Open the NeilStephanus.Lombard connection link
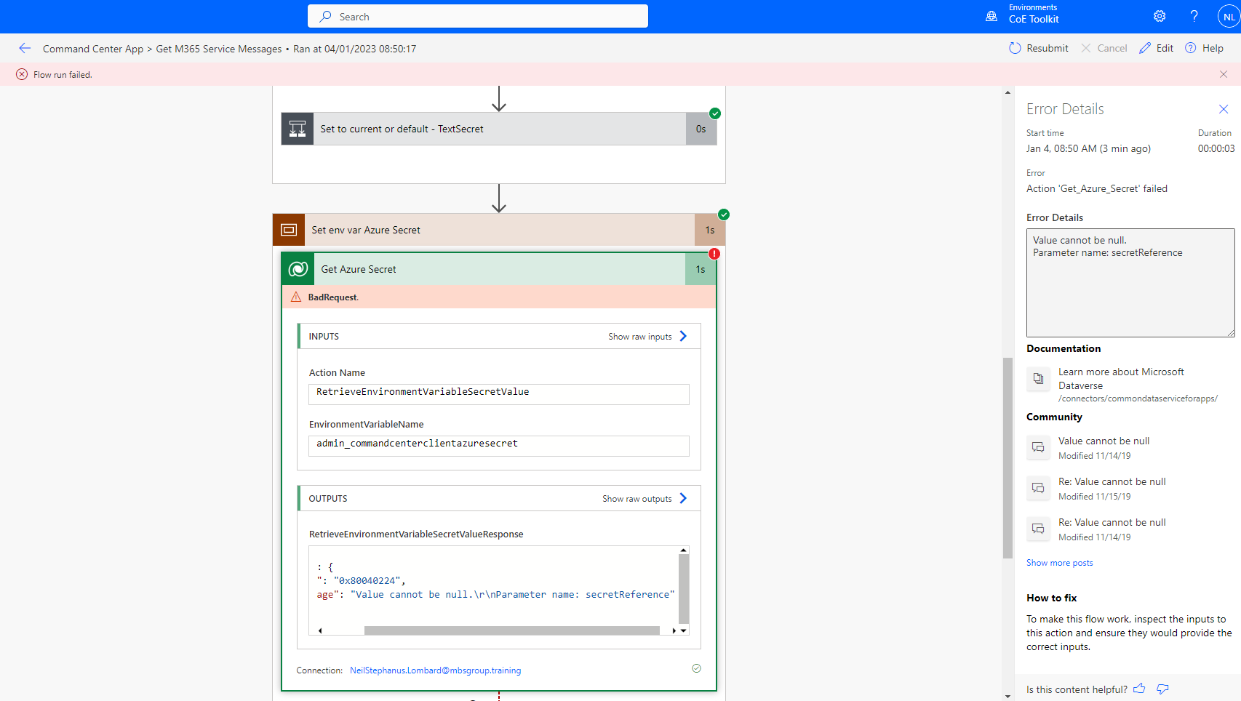Screen dimensions: 1241x701 (x=435, y=670)
